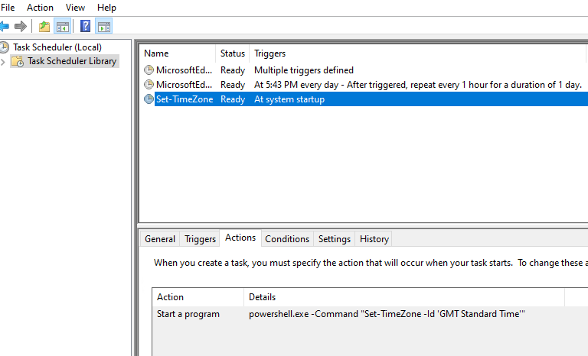The width and height of the screenshot is (588, 356).
Task: Click the Up One Level folder icon
Action: 44,26
